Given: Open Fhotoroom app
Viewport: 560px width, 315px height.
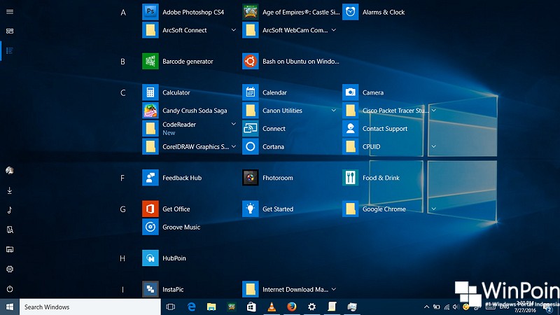Looking at the screenshot, I should (x=269, y=178).
